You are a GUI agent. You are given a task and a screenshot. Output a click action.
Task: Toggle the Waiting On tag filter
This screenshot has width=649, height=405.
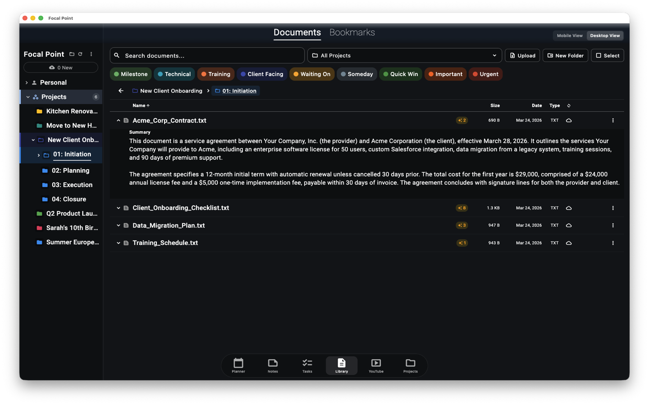pyautogui.click(x=311, y=74)
